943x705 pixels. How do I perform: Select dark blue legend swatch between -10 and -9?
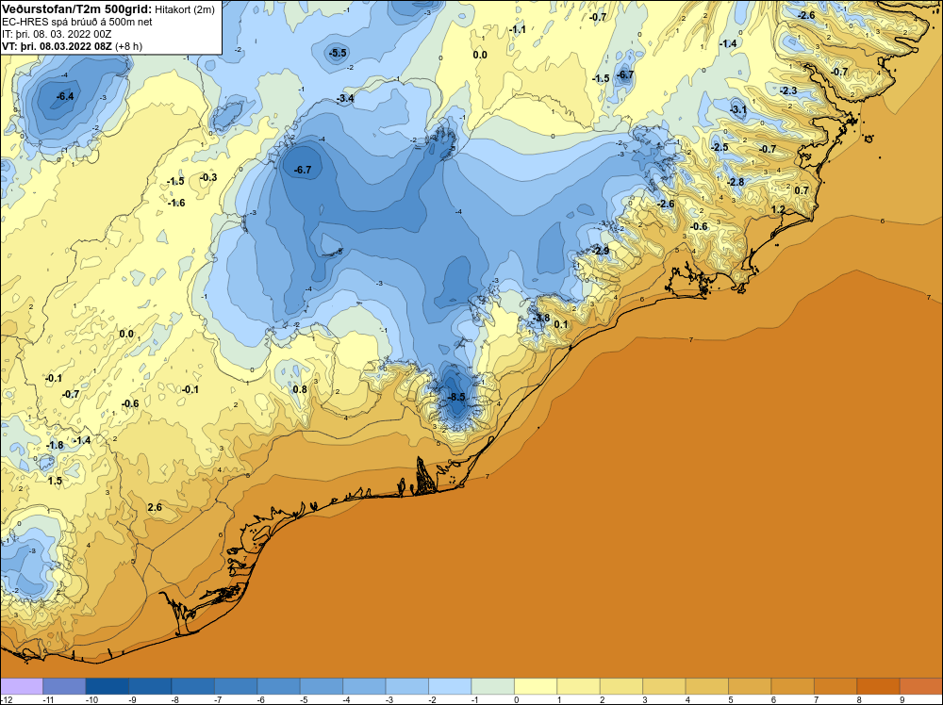click(x=108, y=686)
